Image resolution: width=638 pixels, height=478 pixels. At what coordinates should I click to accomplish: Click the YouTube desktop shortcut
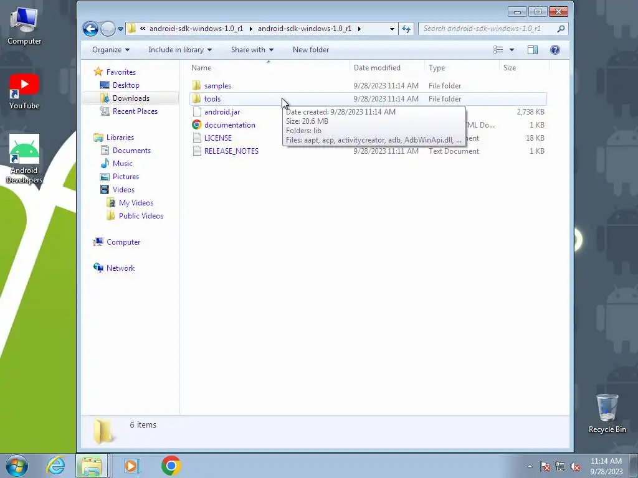(x=24, y=92)
